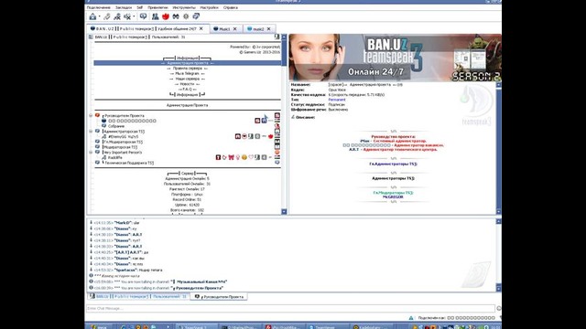
Task: Select the Гл.Модераторская TS channel
Action: pyautogui.click(x=123, y=142)
